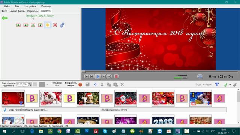Open File Explorer from taskbar
Screen dimensions: 240x135
(41, 131)
